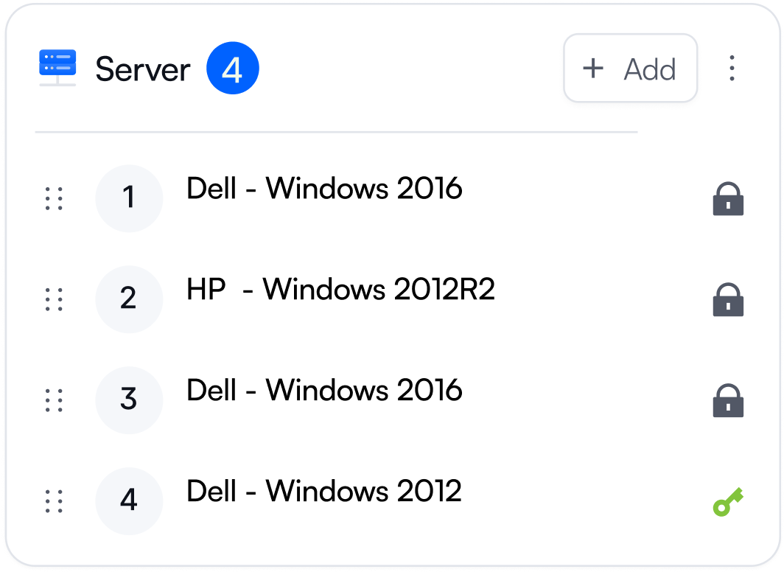Open the three-dot options menu
This screenshot has height=572, width=784.
coord(732,68)
